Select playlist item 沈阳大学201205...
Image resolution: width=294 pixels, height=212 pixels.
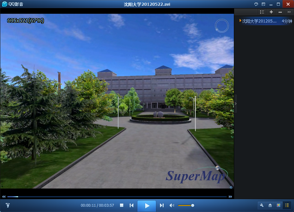point(265,21)
